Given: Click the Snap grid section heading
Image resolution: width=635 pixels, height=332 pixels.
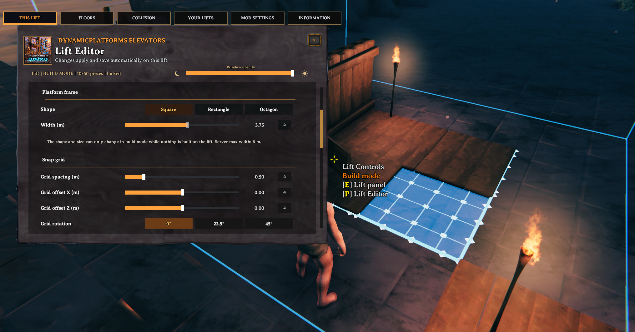Looking at the screenshot, I should 53,160.
